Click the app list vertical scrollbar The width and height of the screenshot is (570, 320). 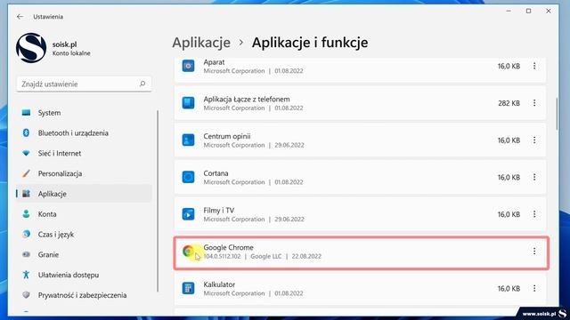tap(557, 114)
